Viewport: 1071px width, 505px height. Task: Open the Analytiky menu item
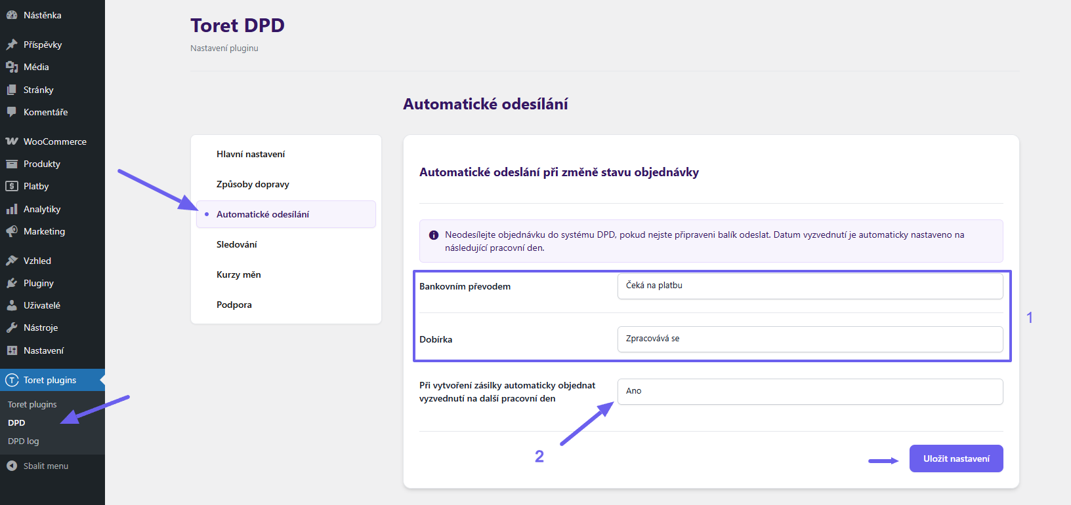click(x=52, y=209)
